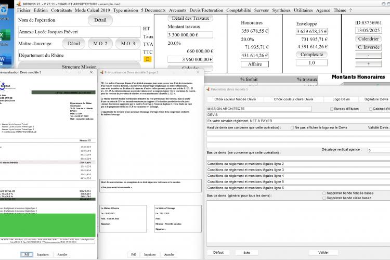The height and width of the screenshot is (260, 390).
Task: Toggle Ne pas afficher le logo checkbox
Action: (x=292, y=127)
